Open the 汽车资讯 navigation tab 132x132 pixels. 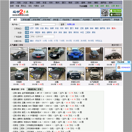click(x=66, y=19)
